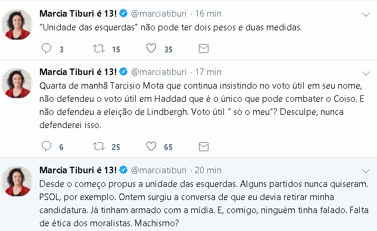Retweet the Tarcisio Mota tweet

coord(99,146)
